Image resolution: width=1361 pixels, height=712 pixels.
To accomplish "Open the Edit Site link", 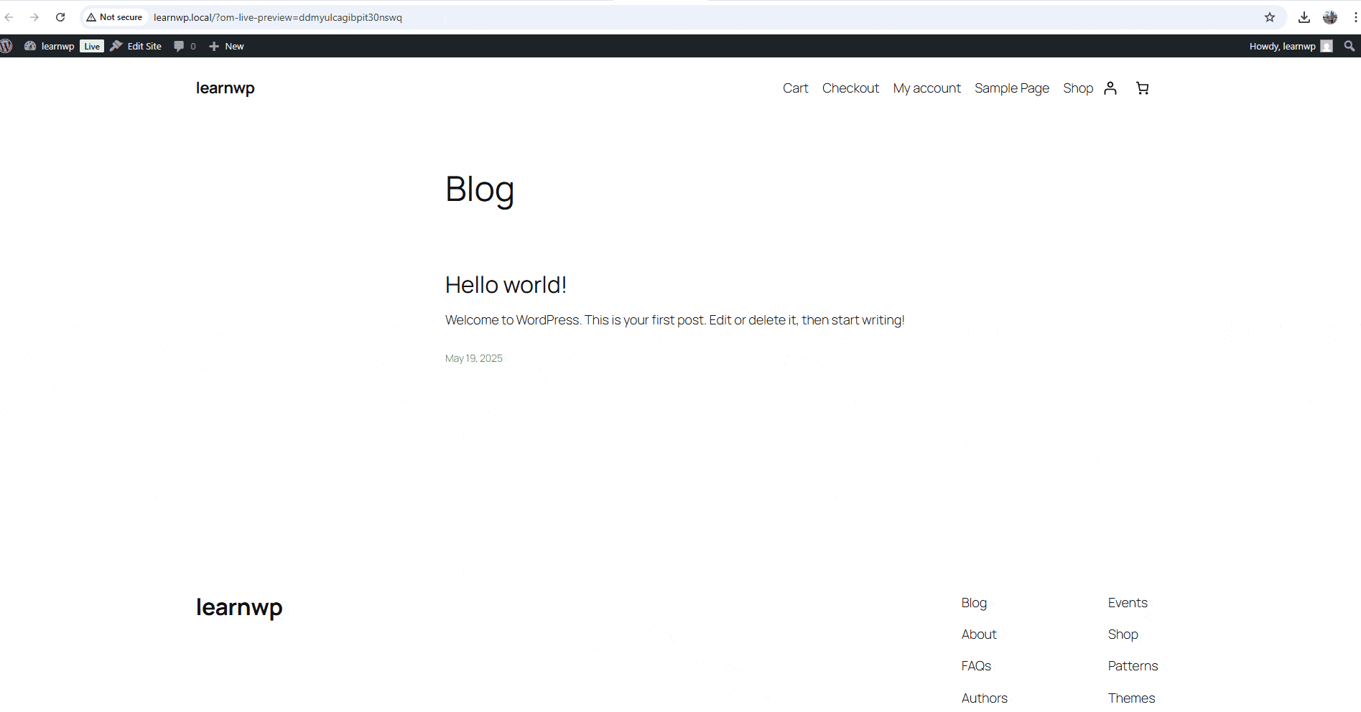I will click(136, 46).
